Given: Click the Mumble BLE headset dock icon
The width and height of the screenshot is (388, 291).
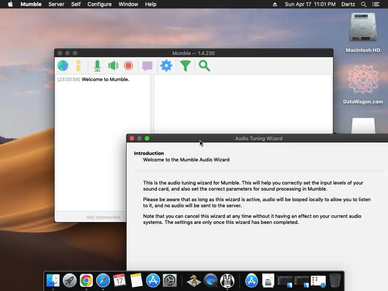Looking at the screenshot, I should 227,280.
